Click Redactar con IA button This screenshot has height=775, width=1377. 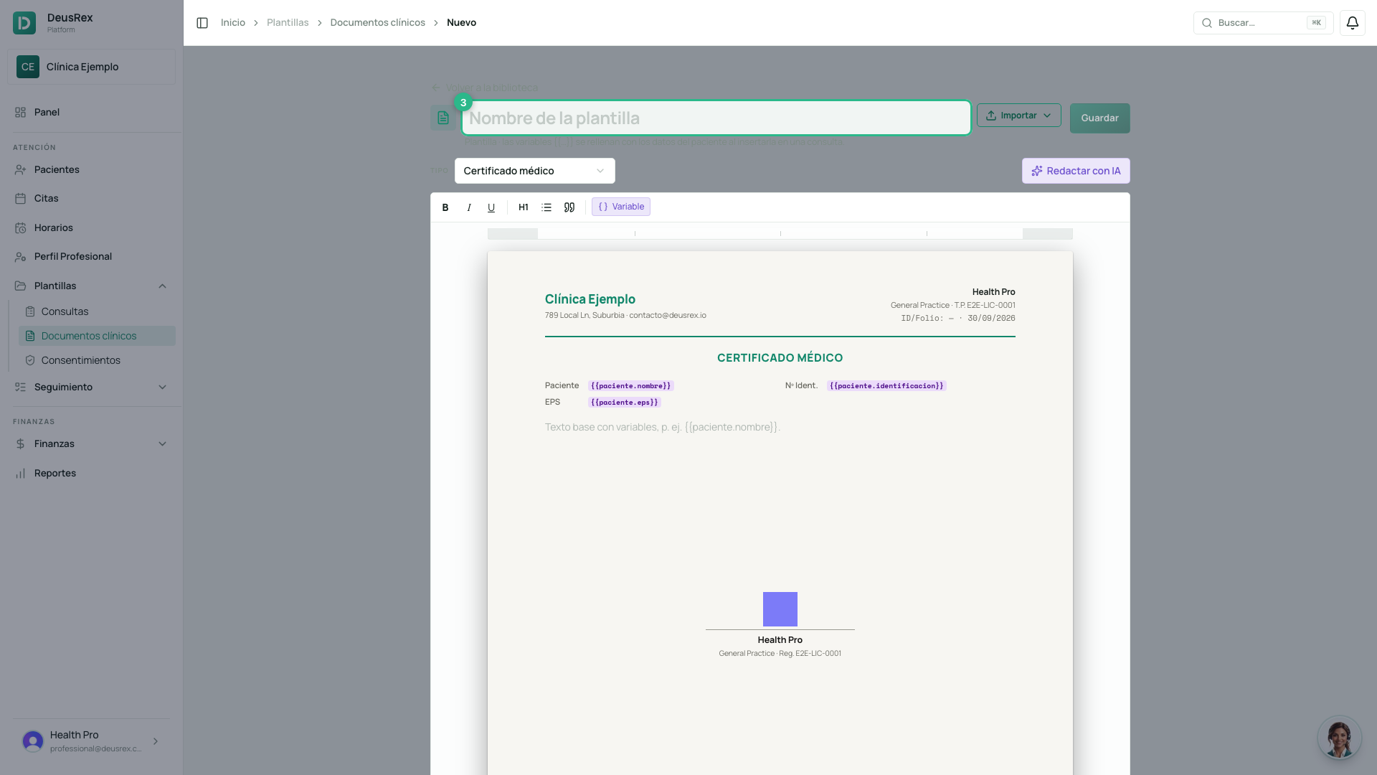coord(1076,171)
